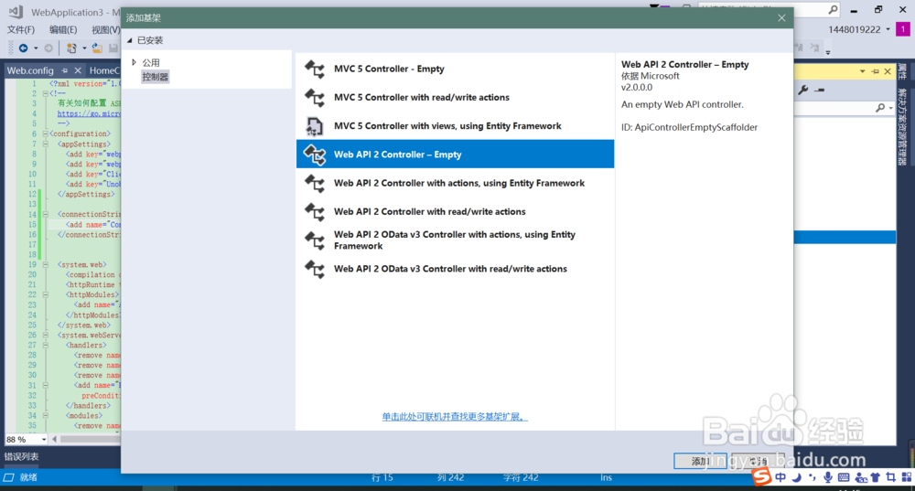Image resolution: width=915 pixels, height=491 pixels.
Task: Open the search options dropdown in side panel
Action: click(x=891, y=108)
